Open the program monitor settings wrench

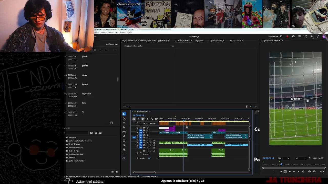click(310, 158)
